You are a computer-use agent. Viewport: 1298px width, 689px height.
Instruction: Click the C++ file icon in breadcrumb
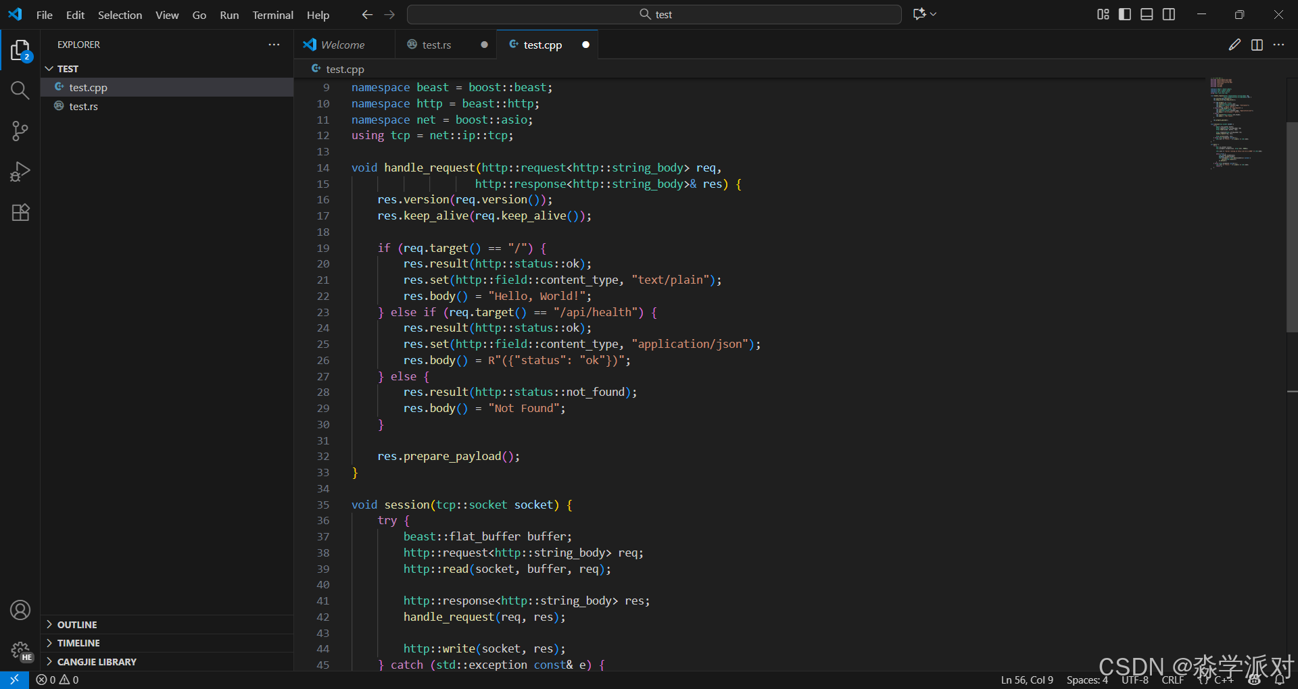(x=316, y=69)
